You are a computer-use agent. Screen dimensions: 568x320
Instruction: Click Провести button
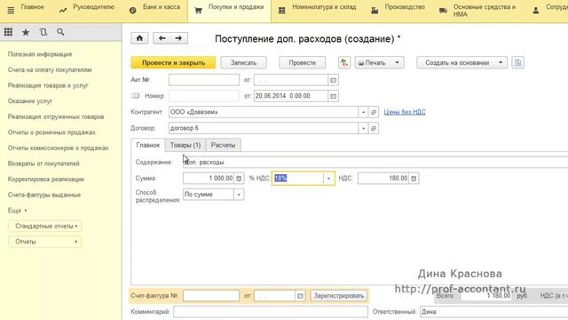pos(302,62)
